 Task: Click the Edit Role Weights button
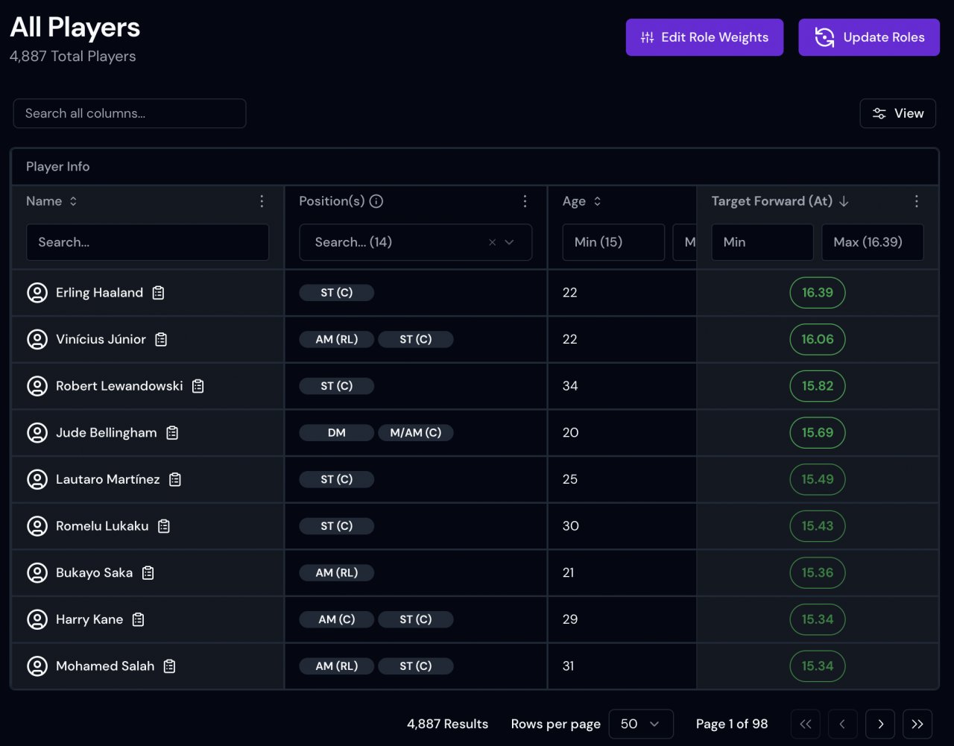[x=704, y=37]
